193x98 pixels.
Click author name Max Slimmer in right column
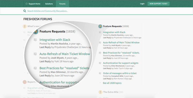(x=117, y=56)
